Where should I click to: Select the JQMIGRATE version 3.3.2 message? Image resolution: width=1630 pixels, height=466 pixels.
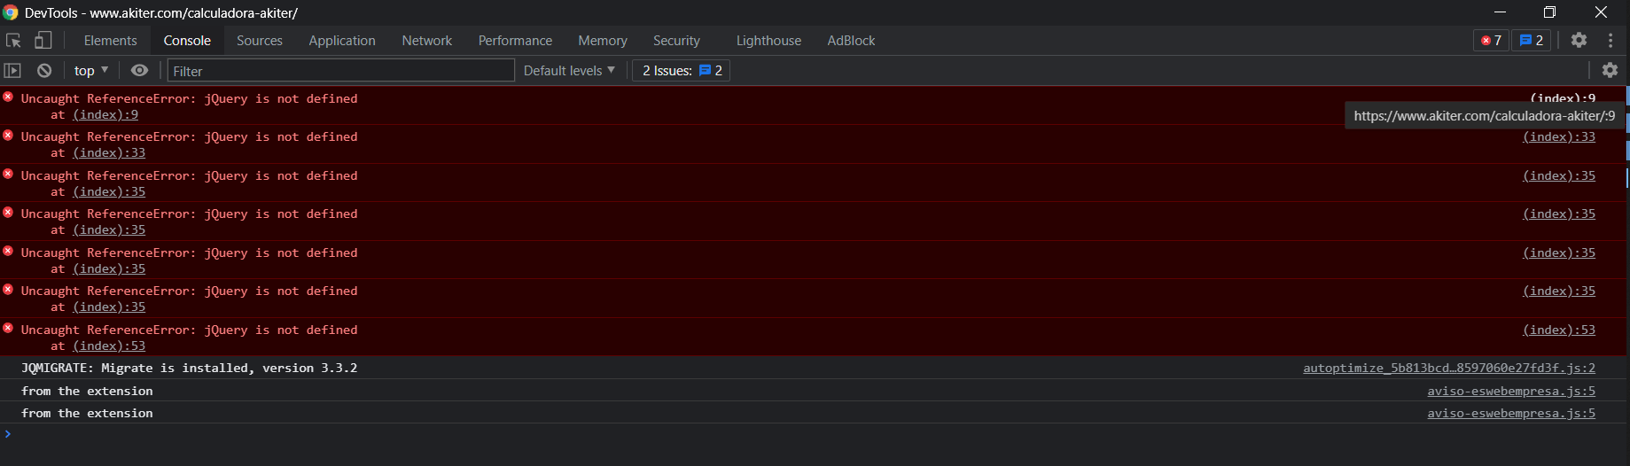pos(190,368)
